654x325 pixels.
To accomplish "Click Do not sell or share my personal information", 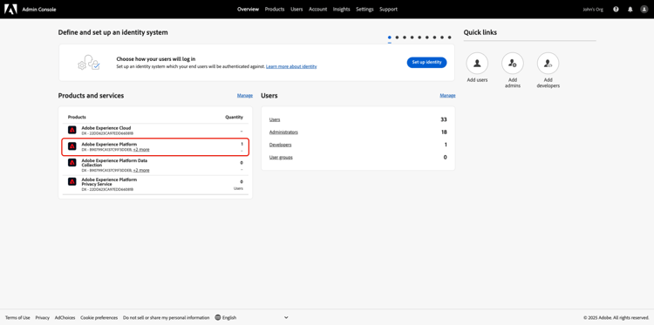I will point(166,317).
